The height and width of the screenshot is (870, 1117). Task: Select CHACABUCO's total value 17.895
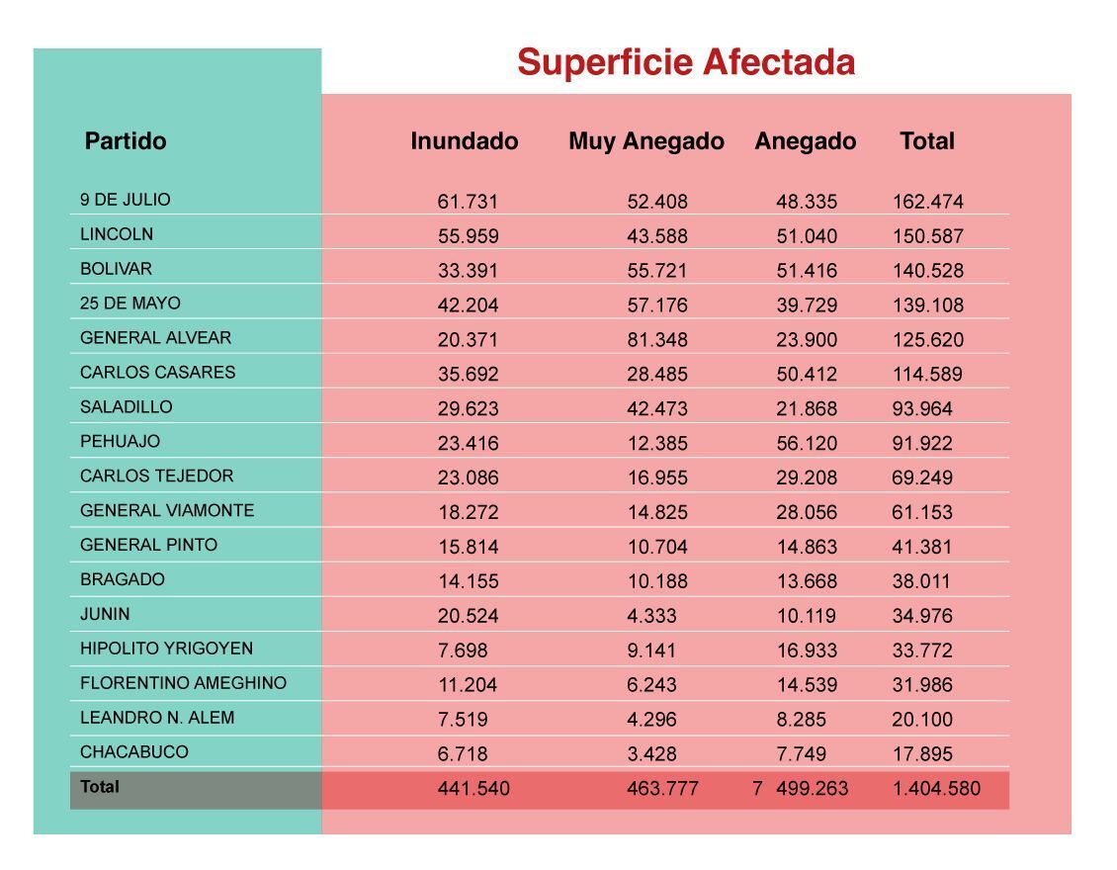[x=922, y=754]
